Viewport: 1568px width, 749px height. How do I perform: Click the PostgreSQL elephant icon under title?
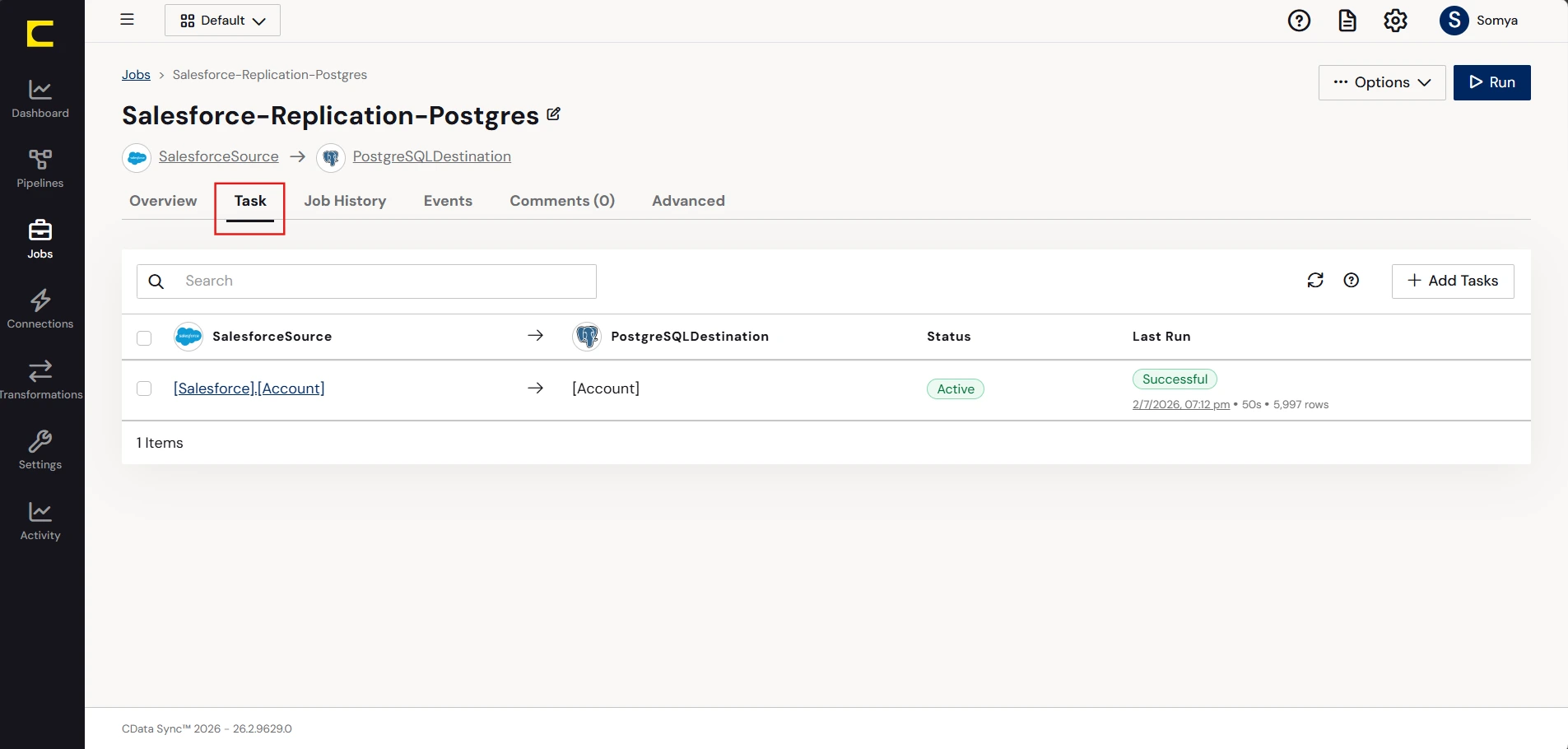331,157
